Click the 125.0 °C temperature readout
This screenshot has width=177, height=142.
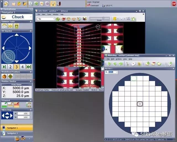click(x=109, y=6)
